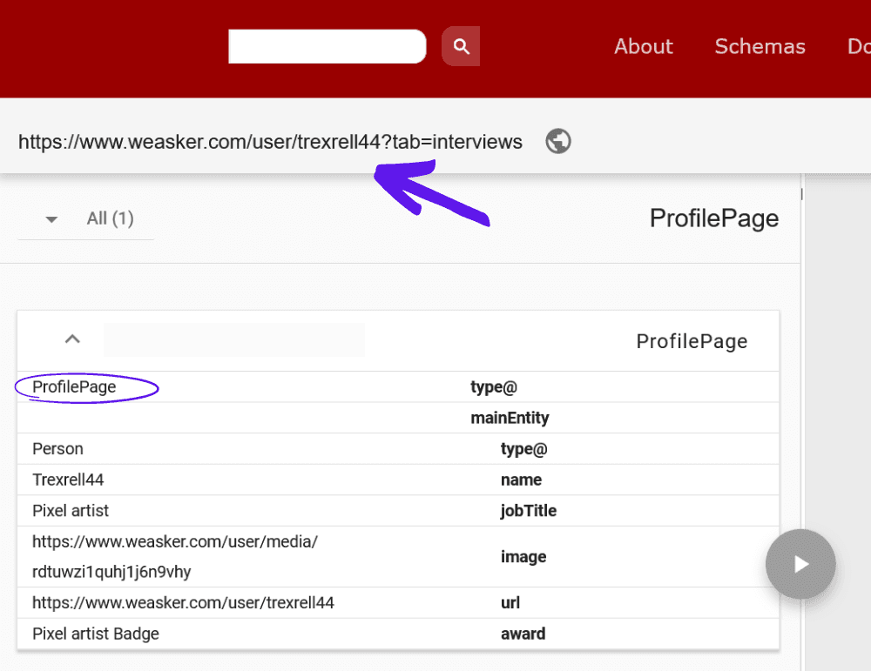Click the image media URL value
Screen dimensions: 871x671
[x=174, y=557]
